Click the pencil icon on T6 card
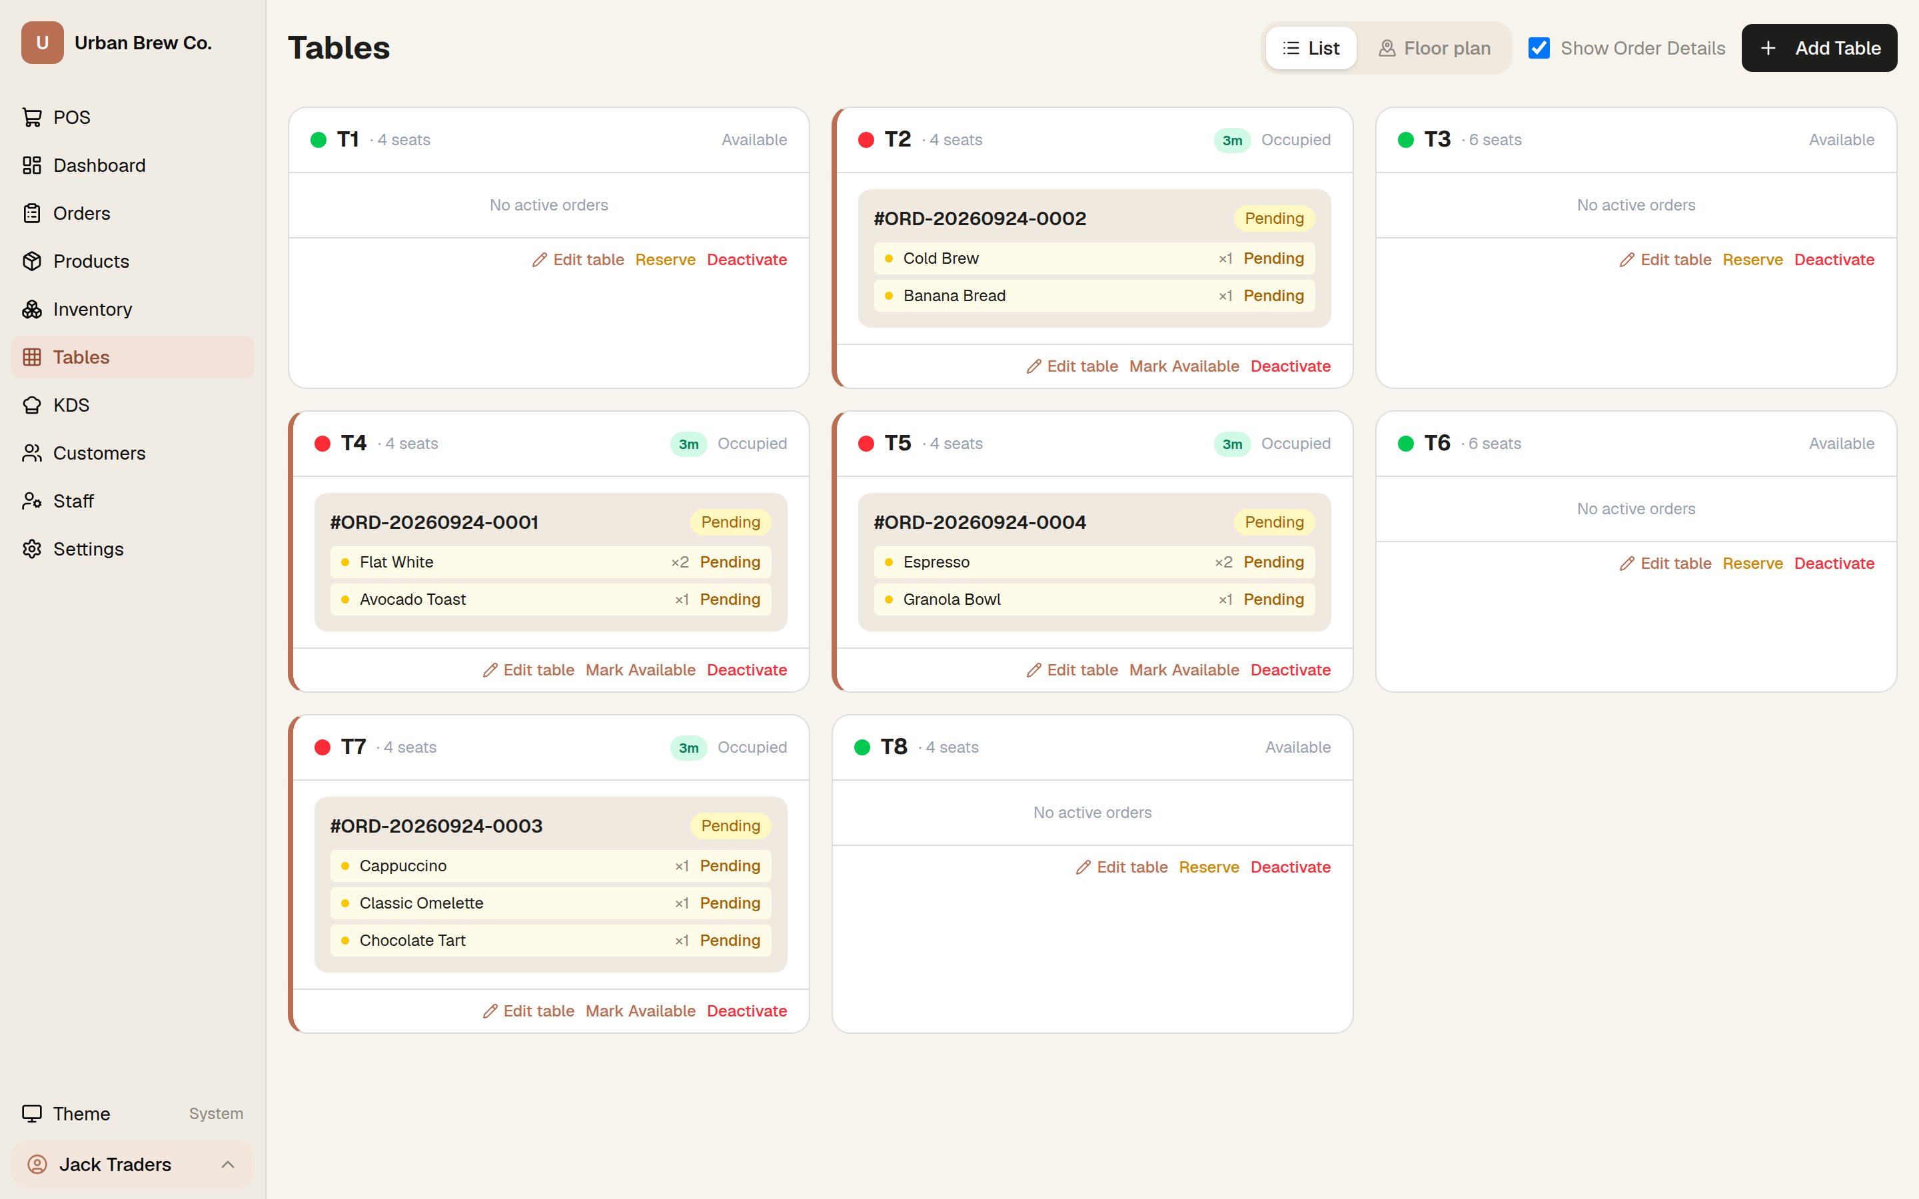 (x=1626, y=564)
